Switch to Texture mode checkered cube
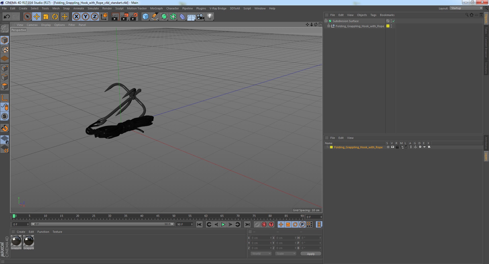 pos(5,49)
